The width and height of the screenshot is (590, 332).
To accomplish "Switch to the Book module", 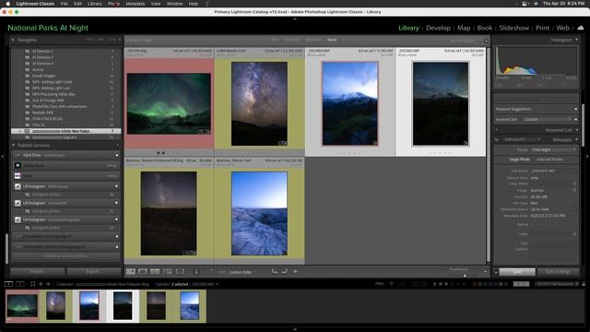I will pos(484,28).
